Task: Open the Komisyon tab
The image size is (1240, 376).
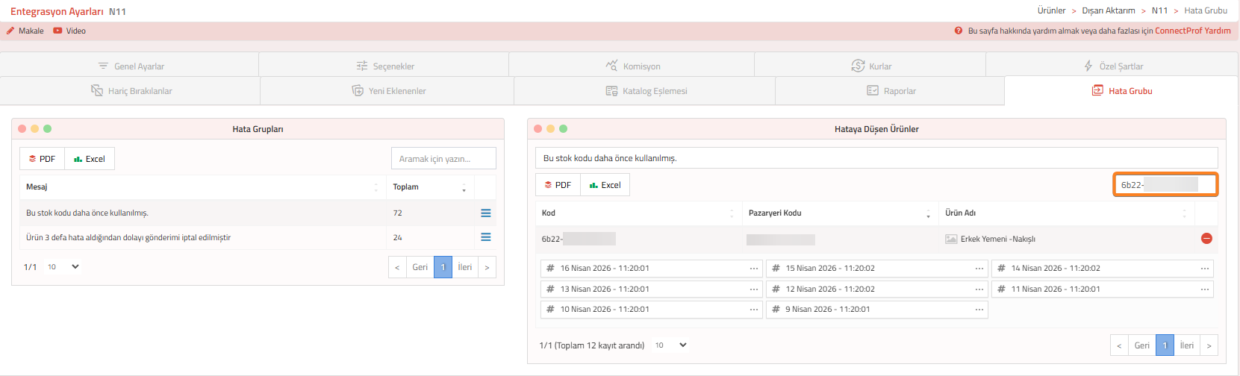Action: tap(632, 66)
